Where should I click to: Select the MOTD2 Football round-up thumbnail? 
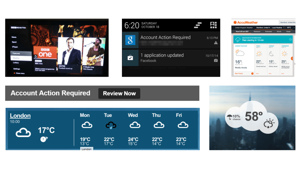point(70,54)
